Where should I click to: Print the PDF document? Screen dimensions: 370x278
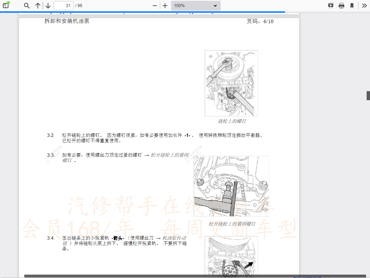(341, 6)
